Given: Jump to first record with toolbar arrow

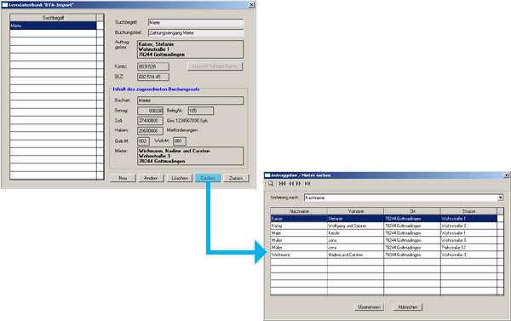Looking at the screenshot, I should (282, 184).
